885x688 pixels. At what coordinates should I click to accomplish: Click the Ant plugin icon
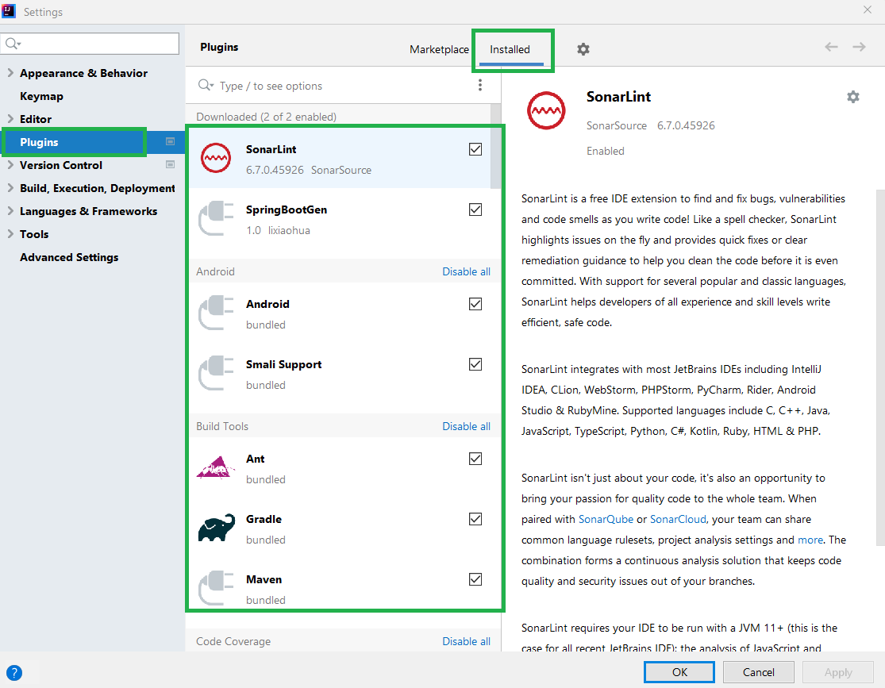coord(216,468)
